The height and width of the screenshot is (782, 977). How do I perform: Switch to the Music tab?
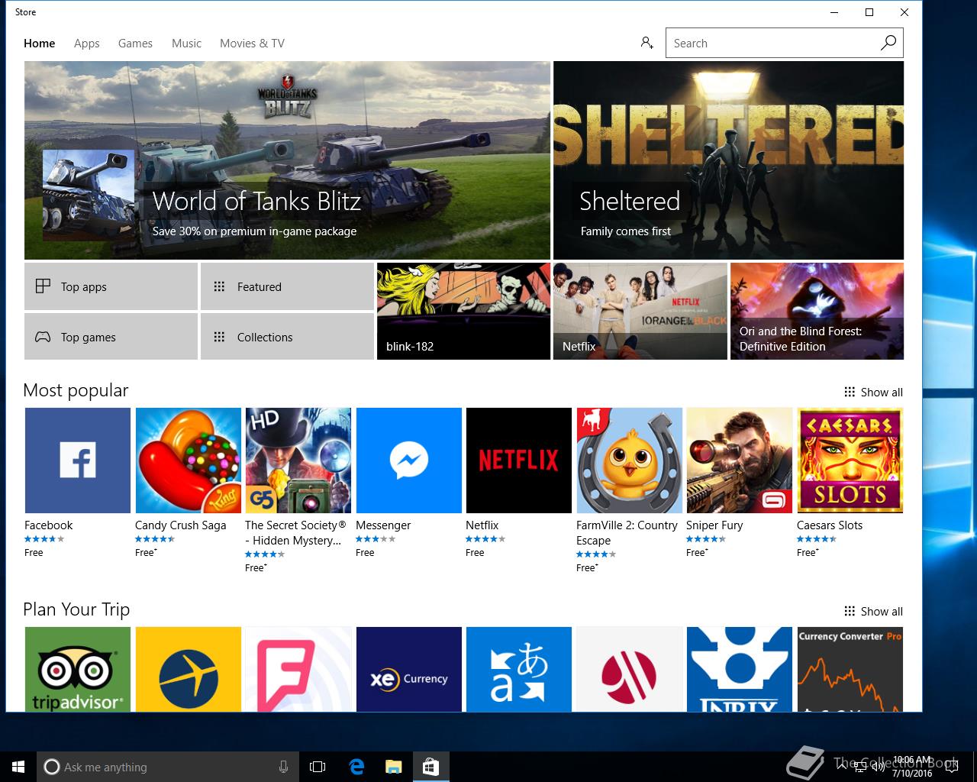pos(186,44)
